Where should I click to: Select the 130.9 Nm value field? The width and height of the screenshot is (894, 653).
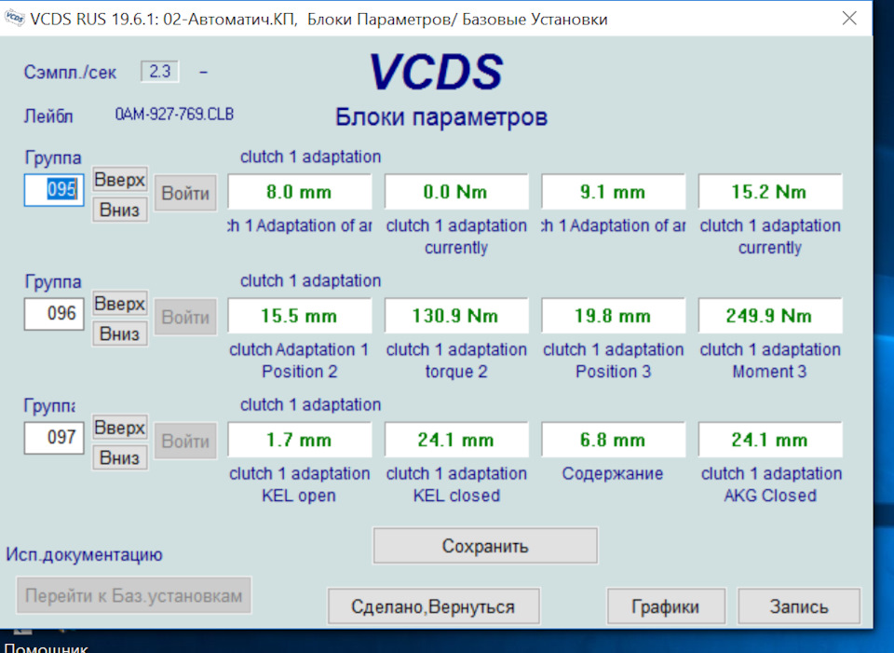[x=456, y=316]
